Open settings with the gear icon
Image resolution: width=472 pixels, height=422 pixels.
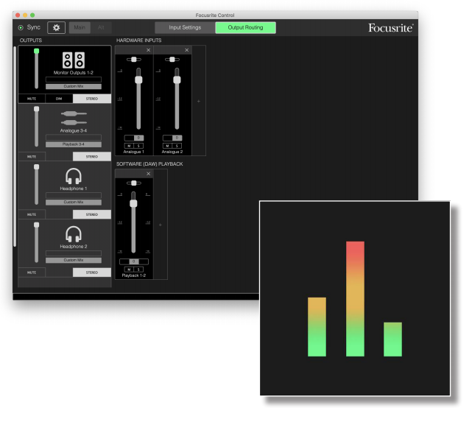[56, 28]
